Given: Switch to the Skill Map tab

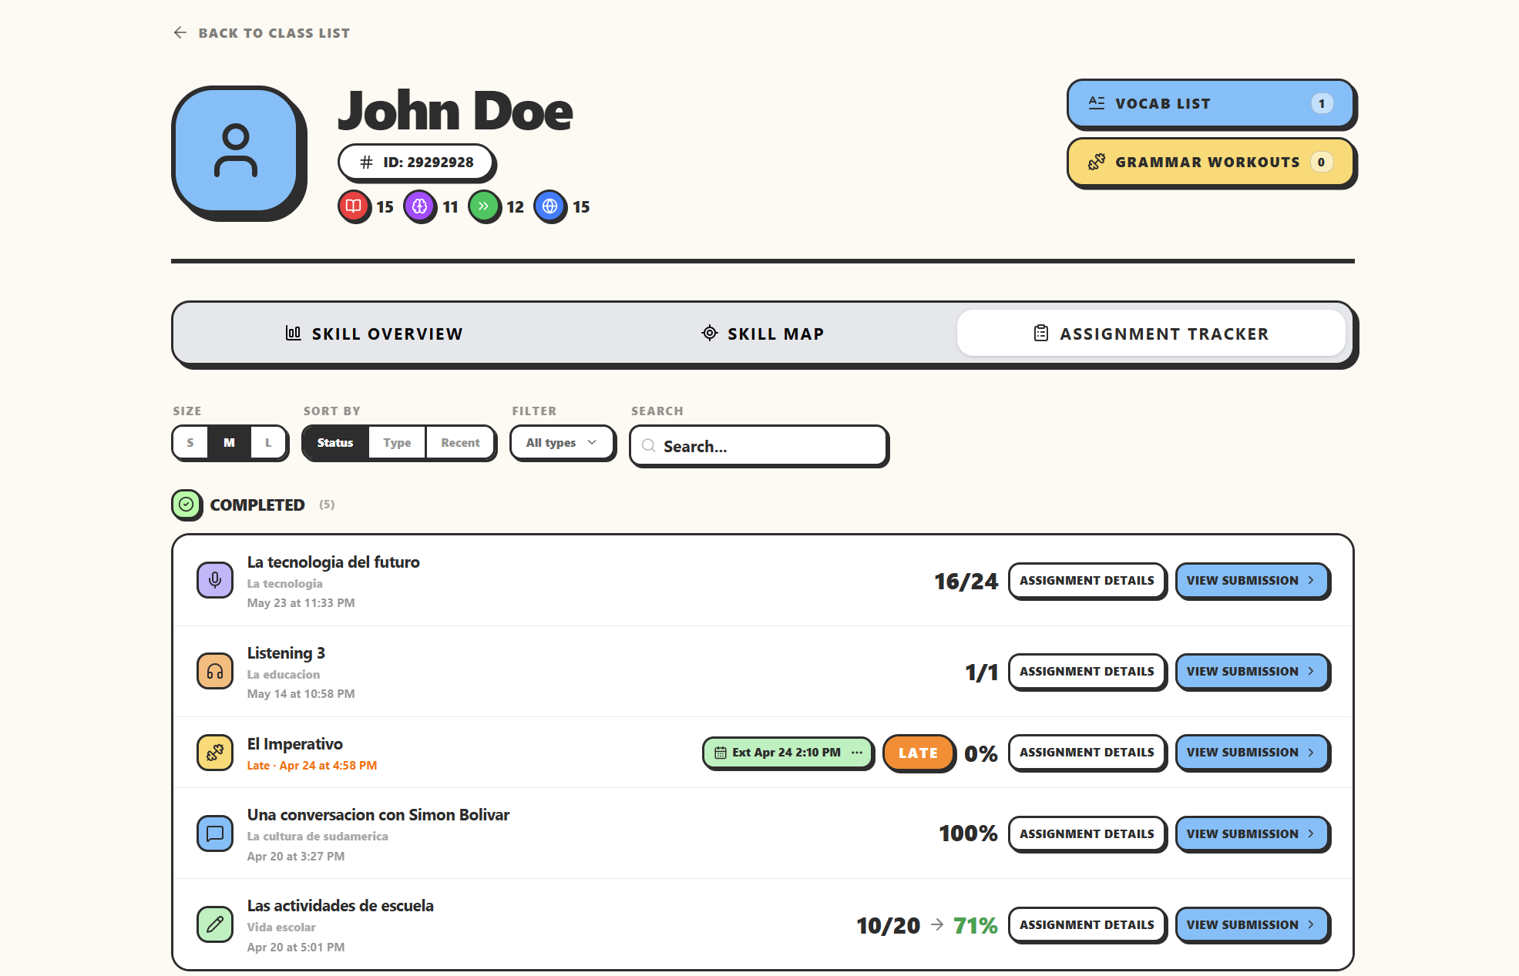Looking at the screenshot, I should coord(763,334).
